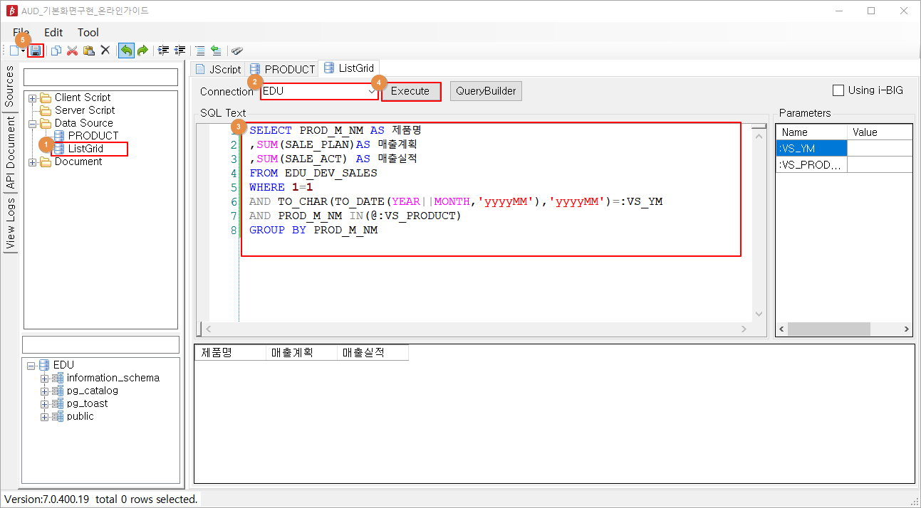
Task: Click the QueryBuilder button
Action: 486,91
